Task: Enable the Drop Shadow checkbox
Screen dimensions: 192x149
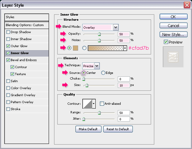Action: click(x=8, y=32)
